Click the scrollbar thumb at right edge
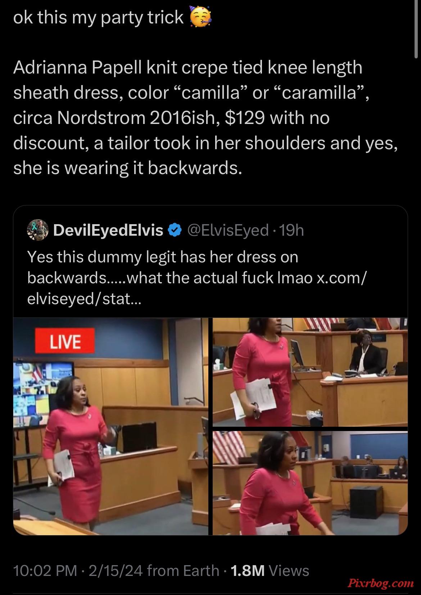This screenshot has width=421, height=595. coord(416,29)
